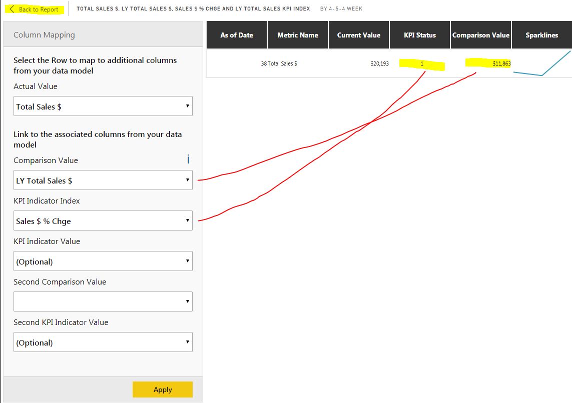Click the sparkline chart in the table row
The width and height of the screenshot is (572, 403).
[542, 63]
